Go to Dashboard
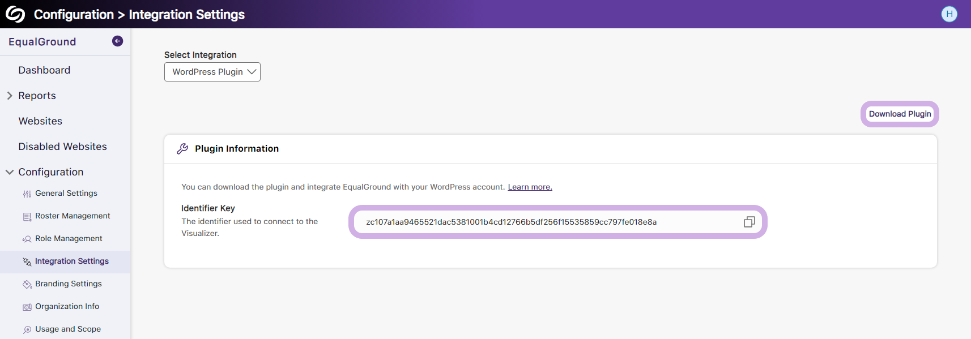The width and height of the screenshot is (971, 339). coord(44,70)
